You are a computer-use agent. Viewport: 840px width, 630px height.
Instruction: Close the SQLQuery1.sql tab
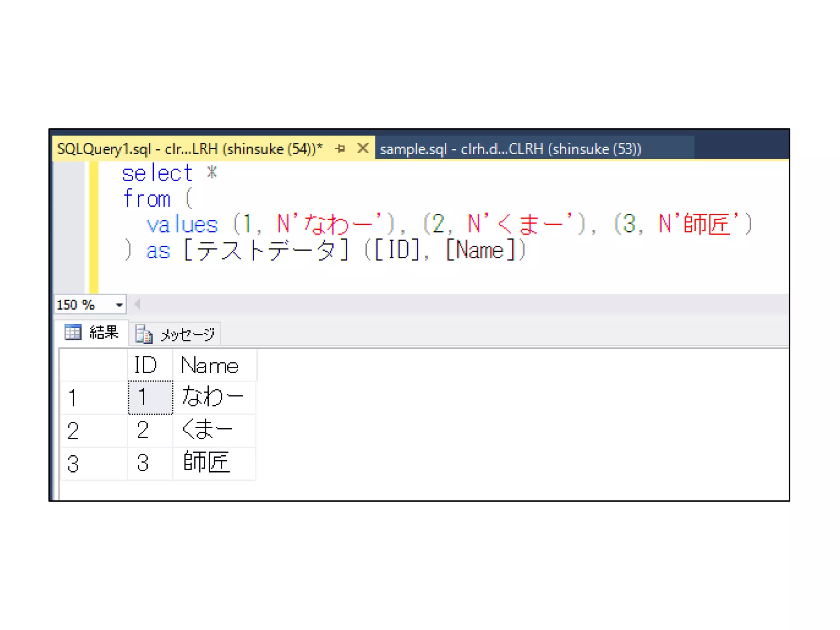pyautogui.click(x=363, y=148)
